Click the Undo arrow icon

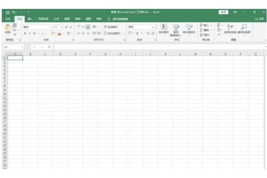tap(14, 12)
